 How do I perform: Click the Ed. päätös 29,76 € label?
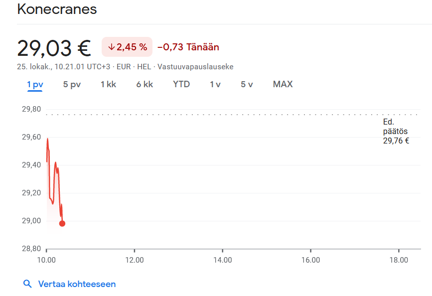tap(396, 132)
